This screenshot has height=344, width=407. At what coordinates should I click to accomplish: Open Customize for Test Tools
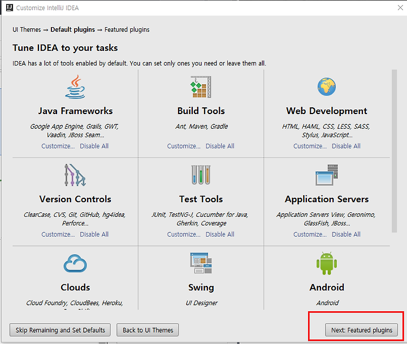coord(184,234)
